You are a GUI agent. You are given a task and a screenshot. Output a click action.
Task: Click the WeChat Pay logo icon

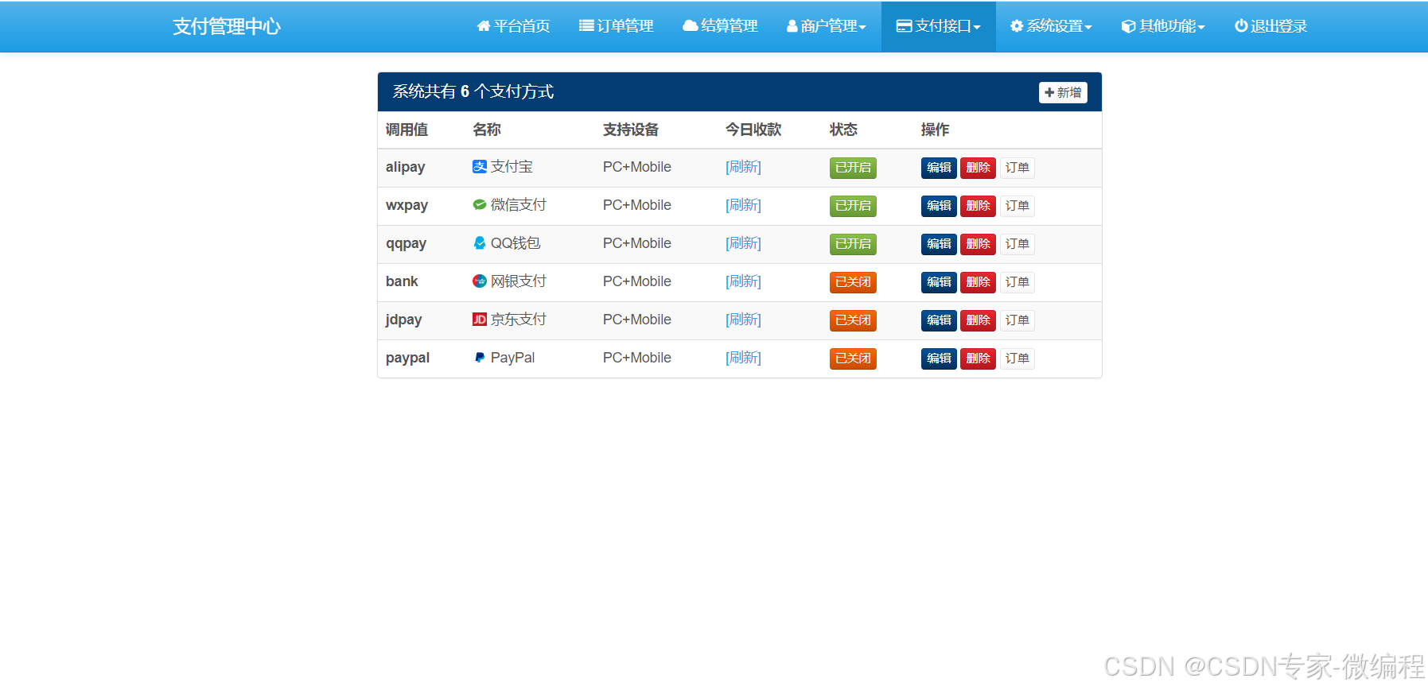tap(480, 205)
